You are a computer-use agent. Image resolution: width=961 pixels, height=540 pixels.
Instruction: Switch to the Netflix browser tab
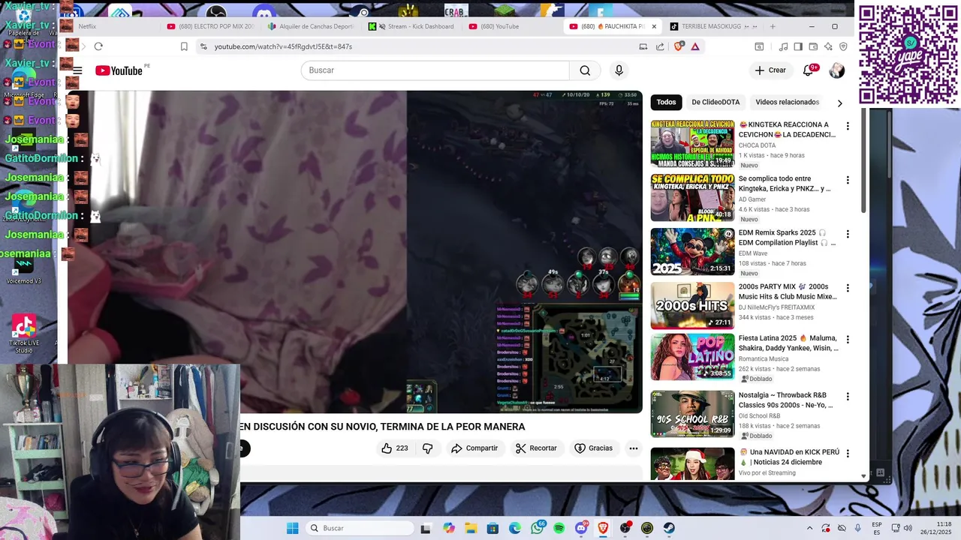click(x=110, y=26)
